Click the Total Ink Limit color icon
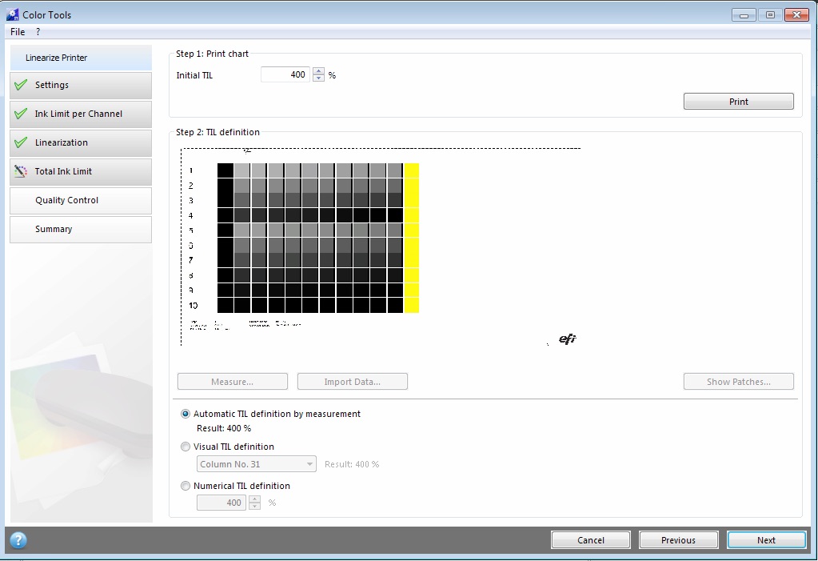Screen dimensions: 818x561 pos(21,170)
